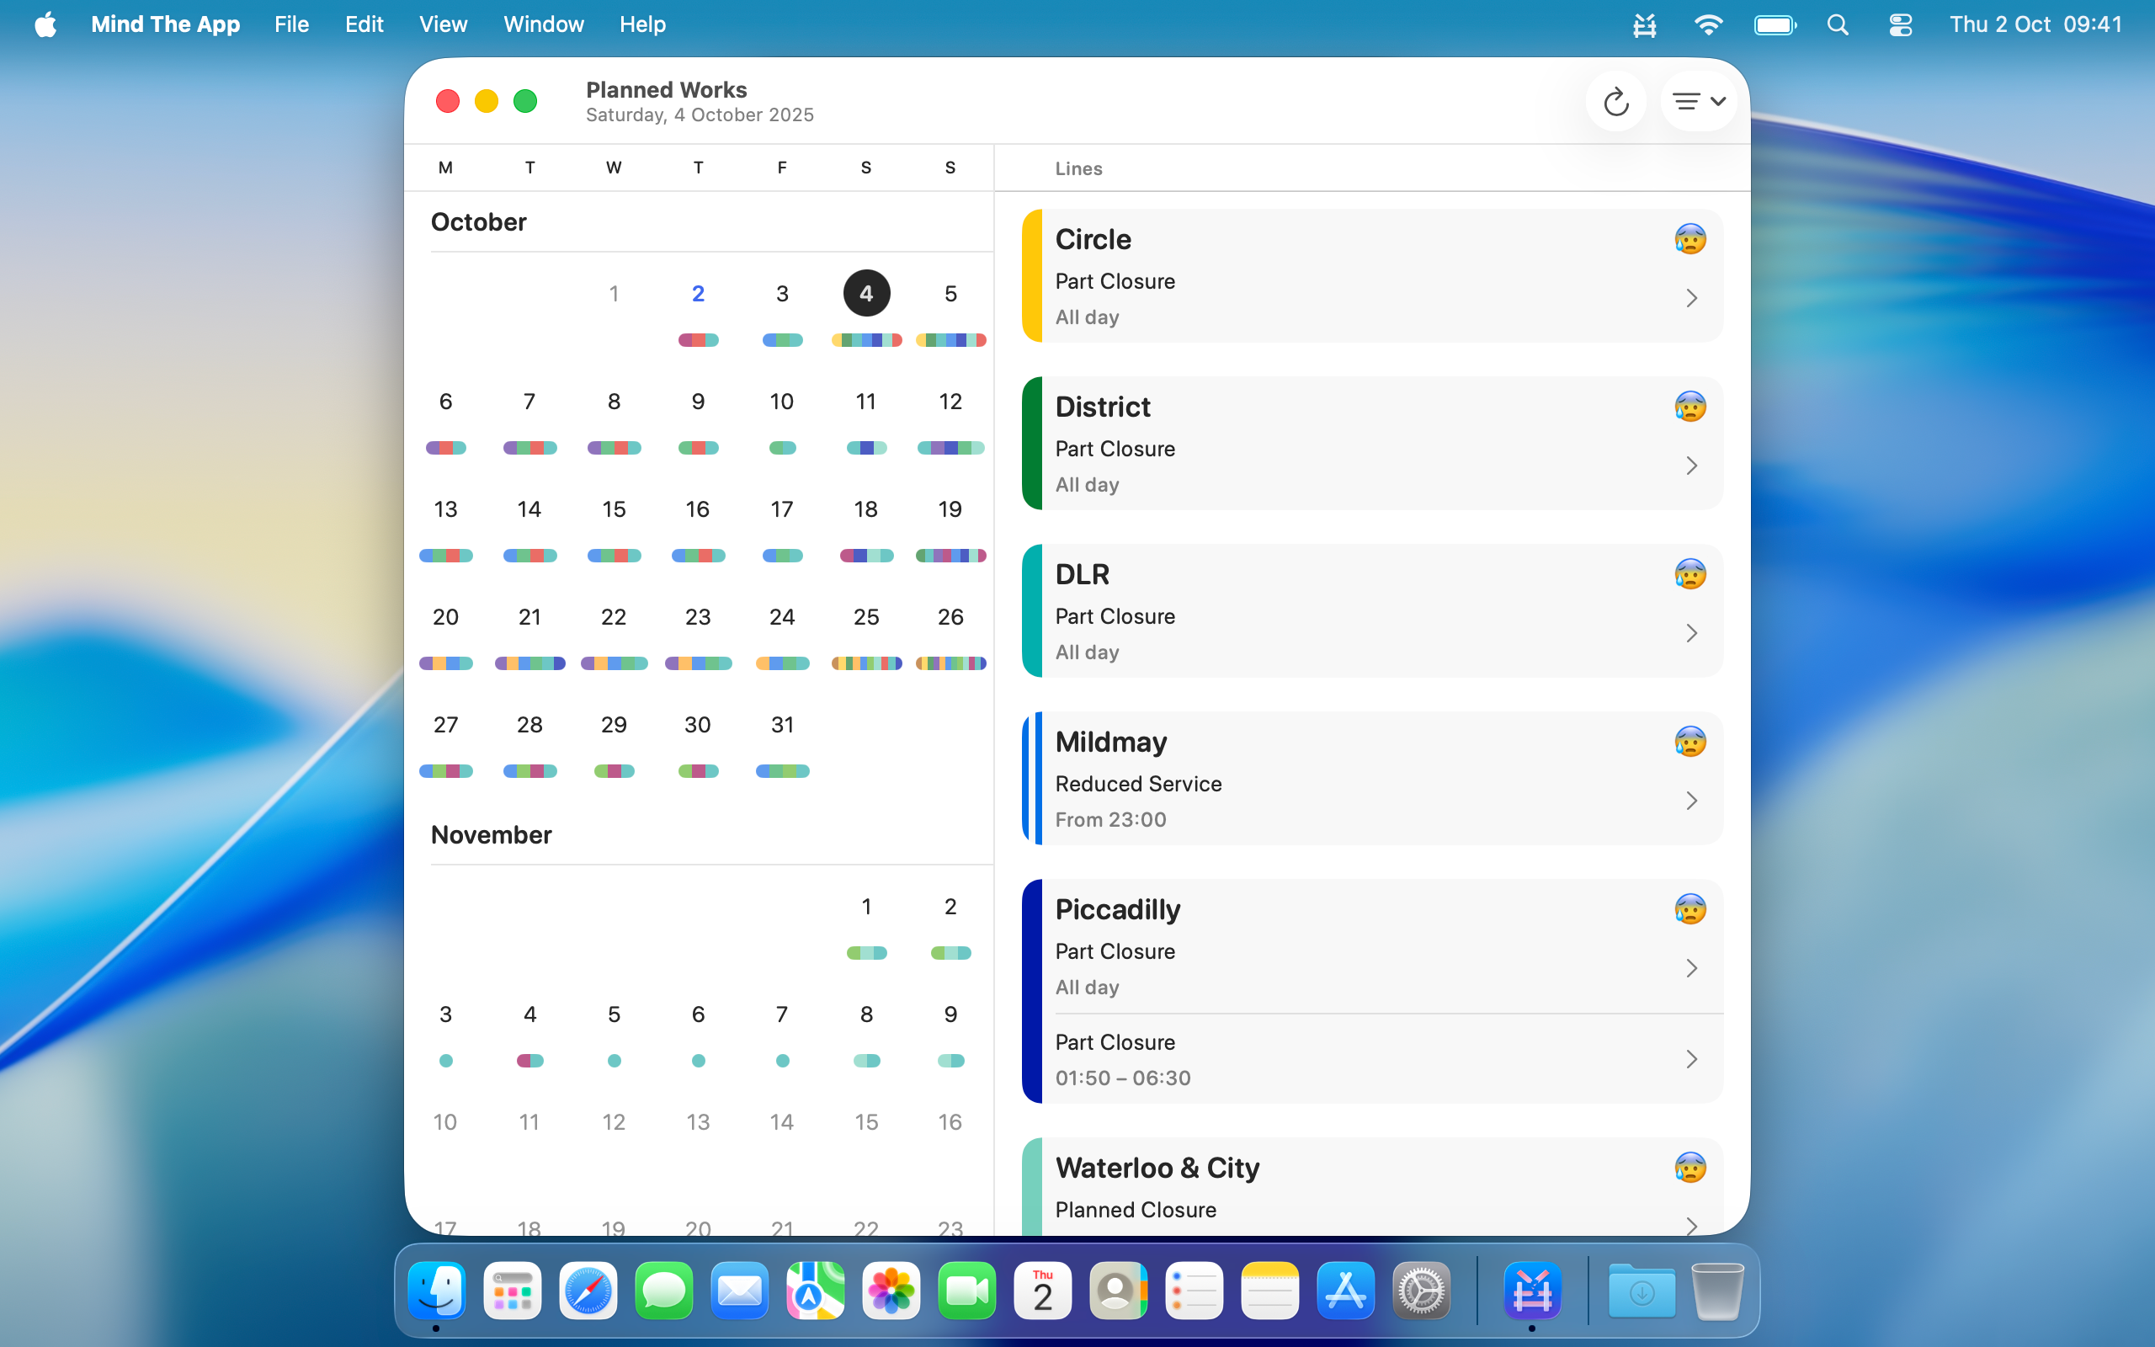Open the File menu
The height and width of the screenshot is (1347, 2155).
coord(291,25)
